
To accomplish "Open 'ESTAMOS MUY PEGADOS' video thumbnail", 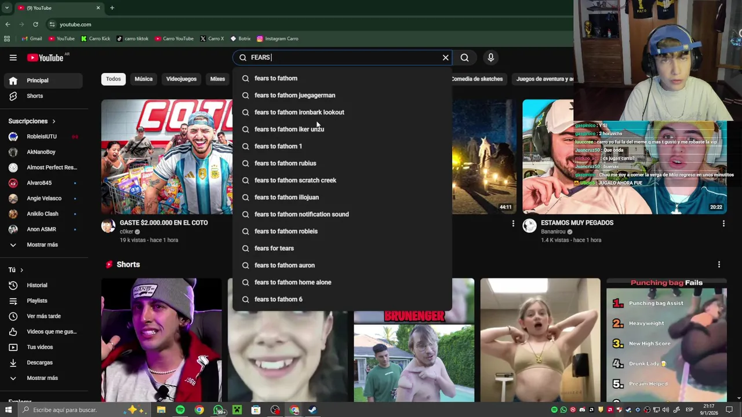I will (624, 156).
